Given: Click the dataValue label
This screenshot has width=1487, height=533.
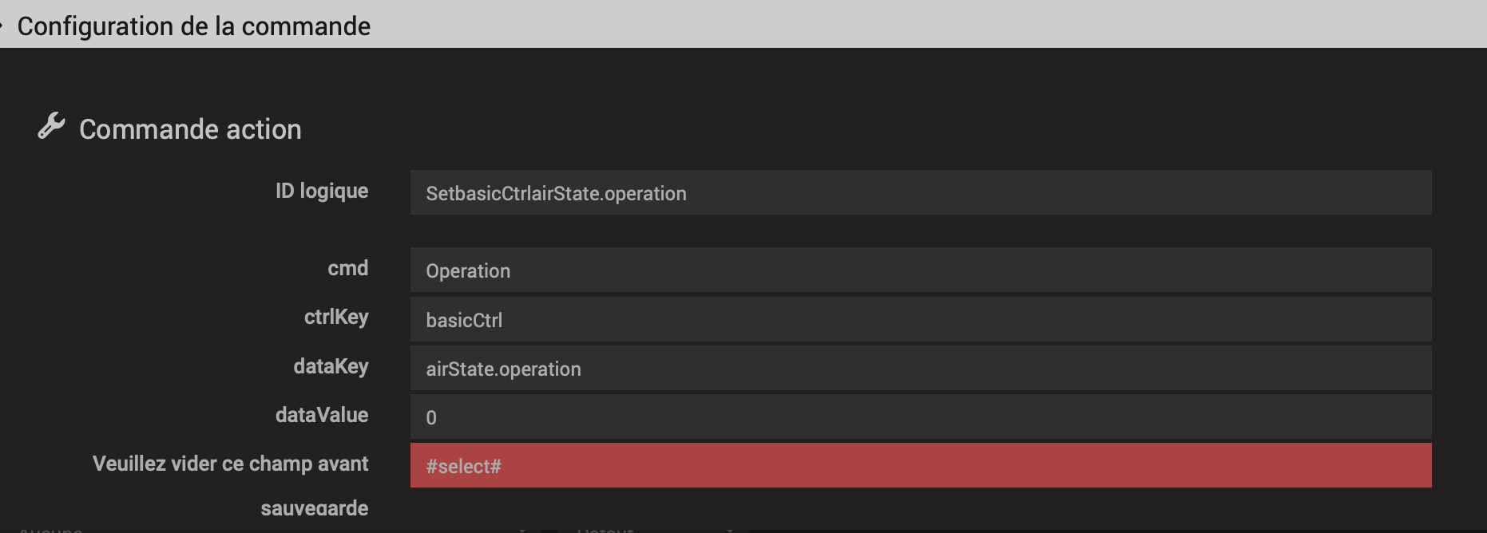Looking at the screenshot, I should point(322,415).
